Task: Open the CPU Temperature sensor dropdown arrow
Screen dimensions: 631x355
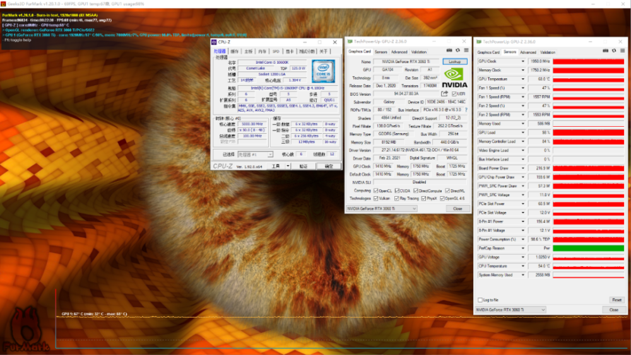Action: tap(522, 266)
